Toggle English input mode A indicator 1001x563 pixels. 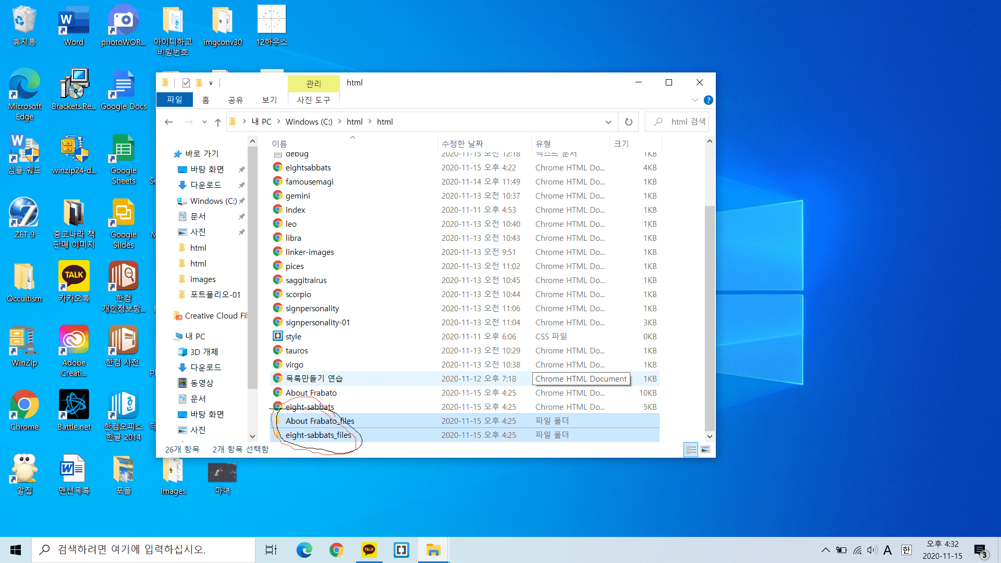[887, 549]
